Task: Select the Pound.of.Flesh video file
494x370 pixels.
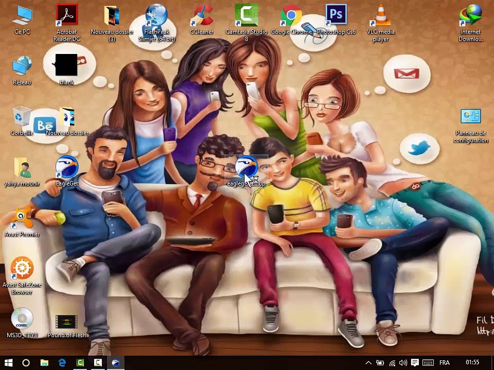Action: click(66, 326)
